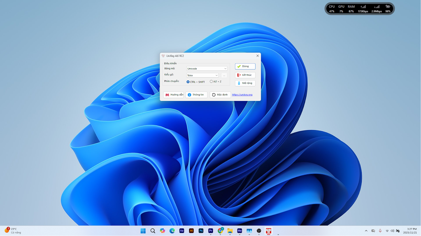The height and width of the screenshot is (236, 421).
Task: Expand options with the Mở rộng button
Action: tap(245, 83)
